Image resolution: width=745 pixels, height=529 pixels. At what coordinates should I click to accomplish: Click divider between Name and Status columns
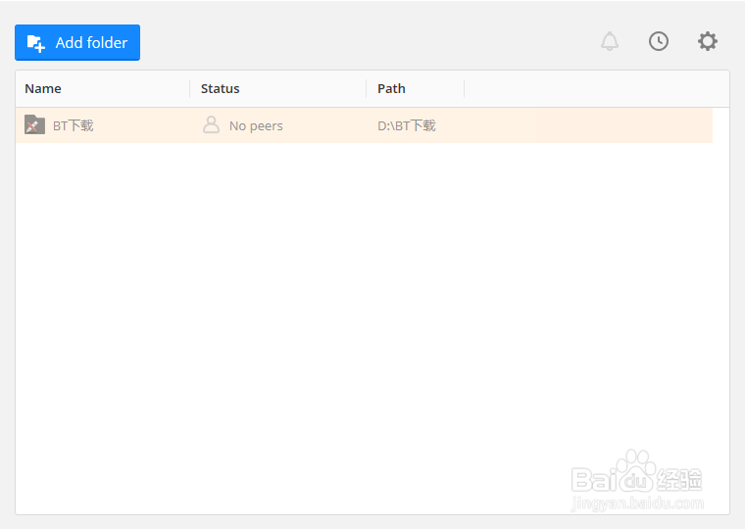tap(190, 89)
